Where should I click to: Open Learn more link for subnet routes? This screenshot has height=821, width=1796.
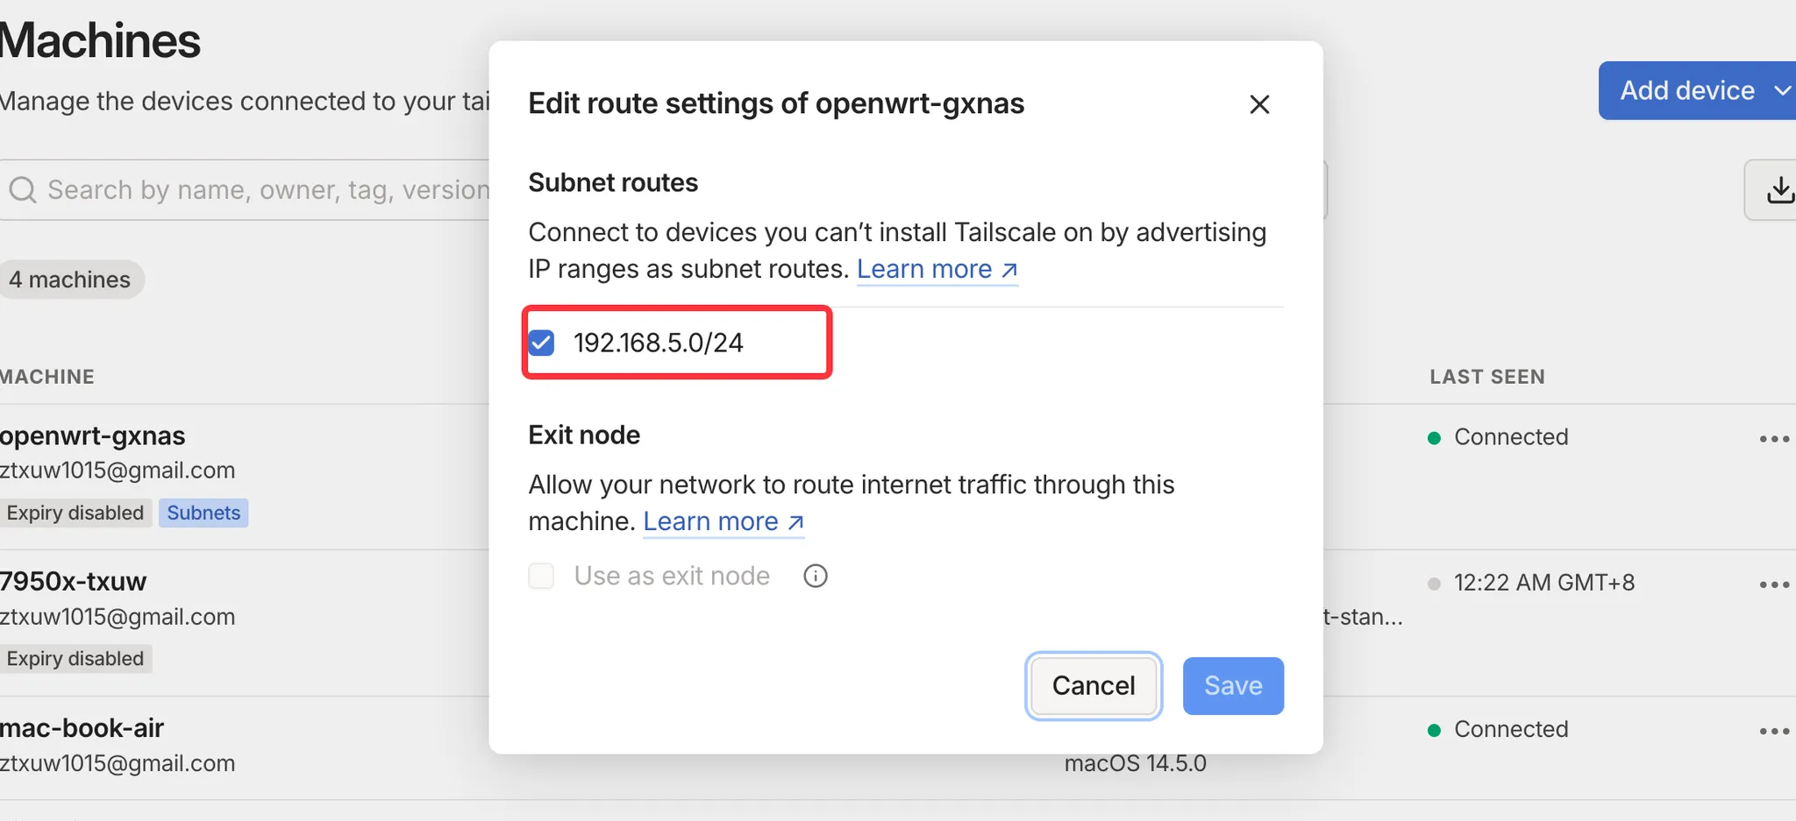point(923,269)
